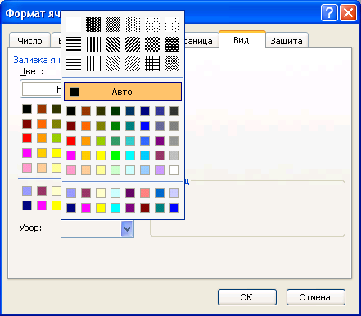Open the partly covered Граница tab
The image size is (361, 316).
tap(201, 41)
